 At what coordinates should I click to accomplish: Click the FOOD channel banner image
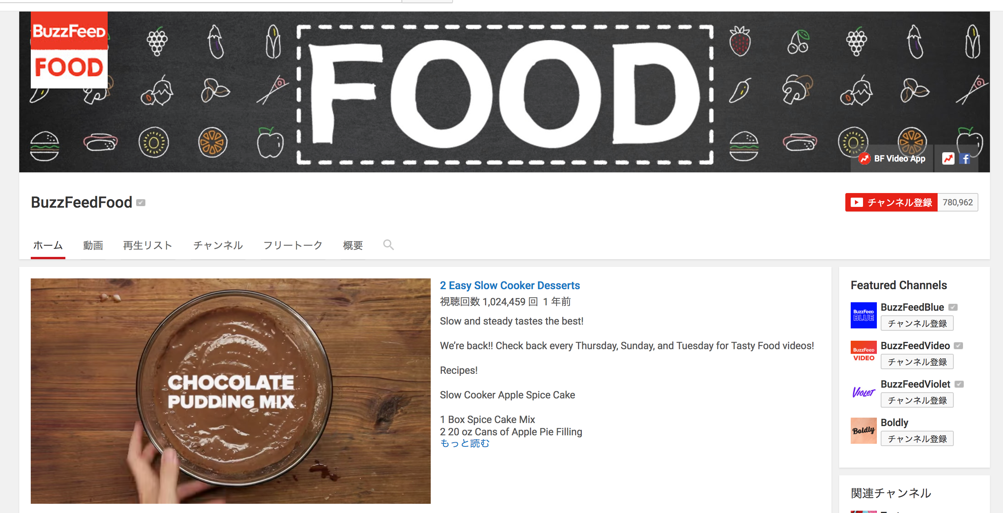504,92
